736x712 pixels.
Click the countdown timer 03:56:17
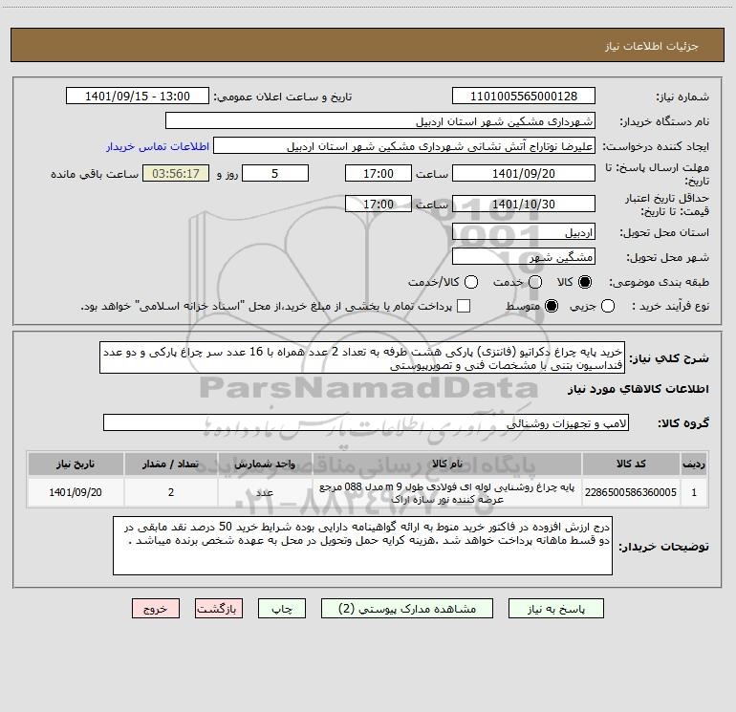(176, 174)
